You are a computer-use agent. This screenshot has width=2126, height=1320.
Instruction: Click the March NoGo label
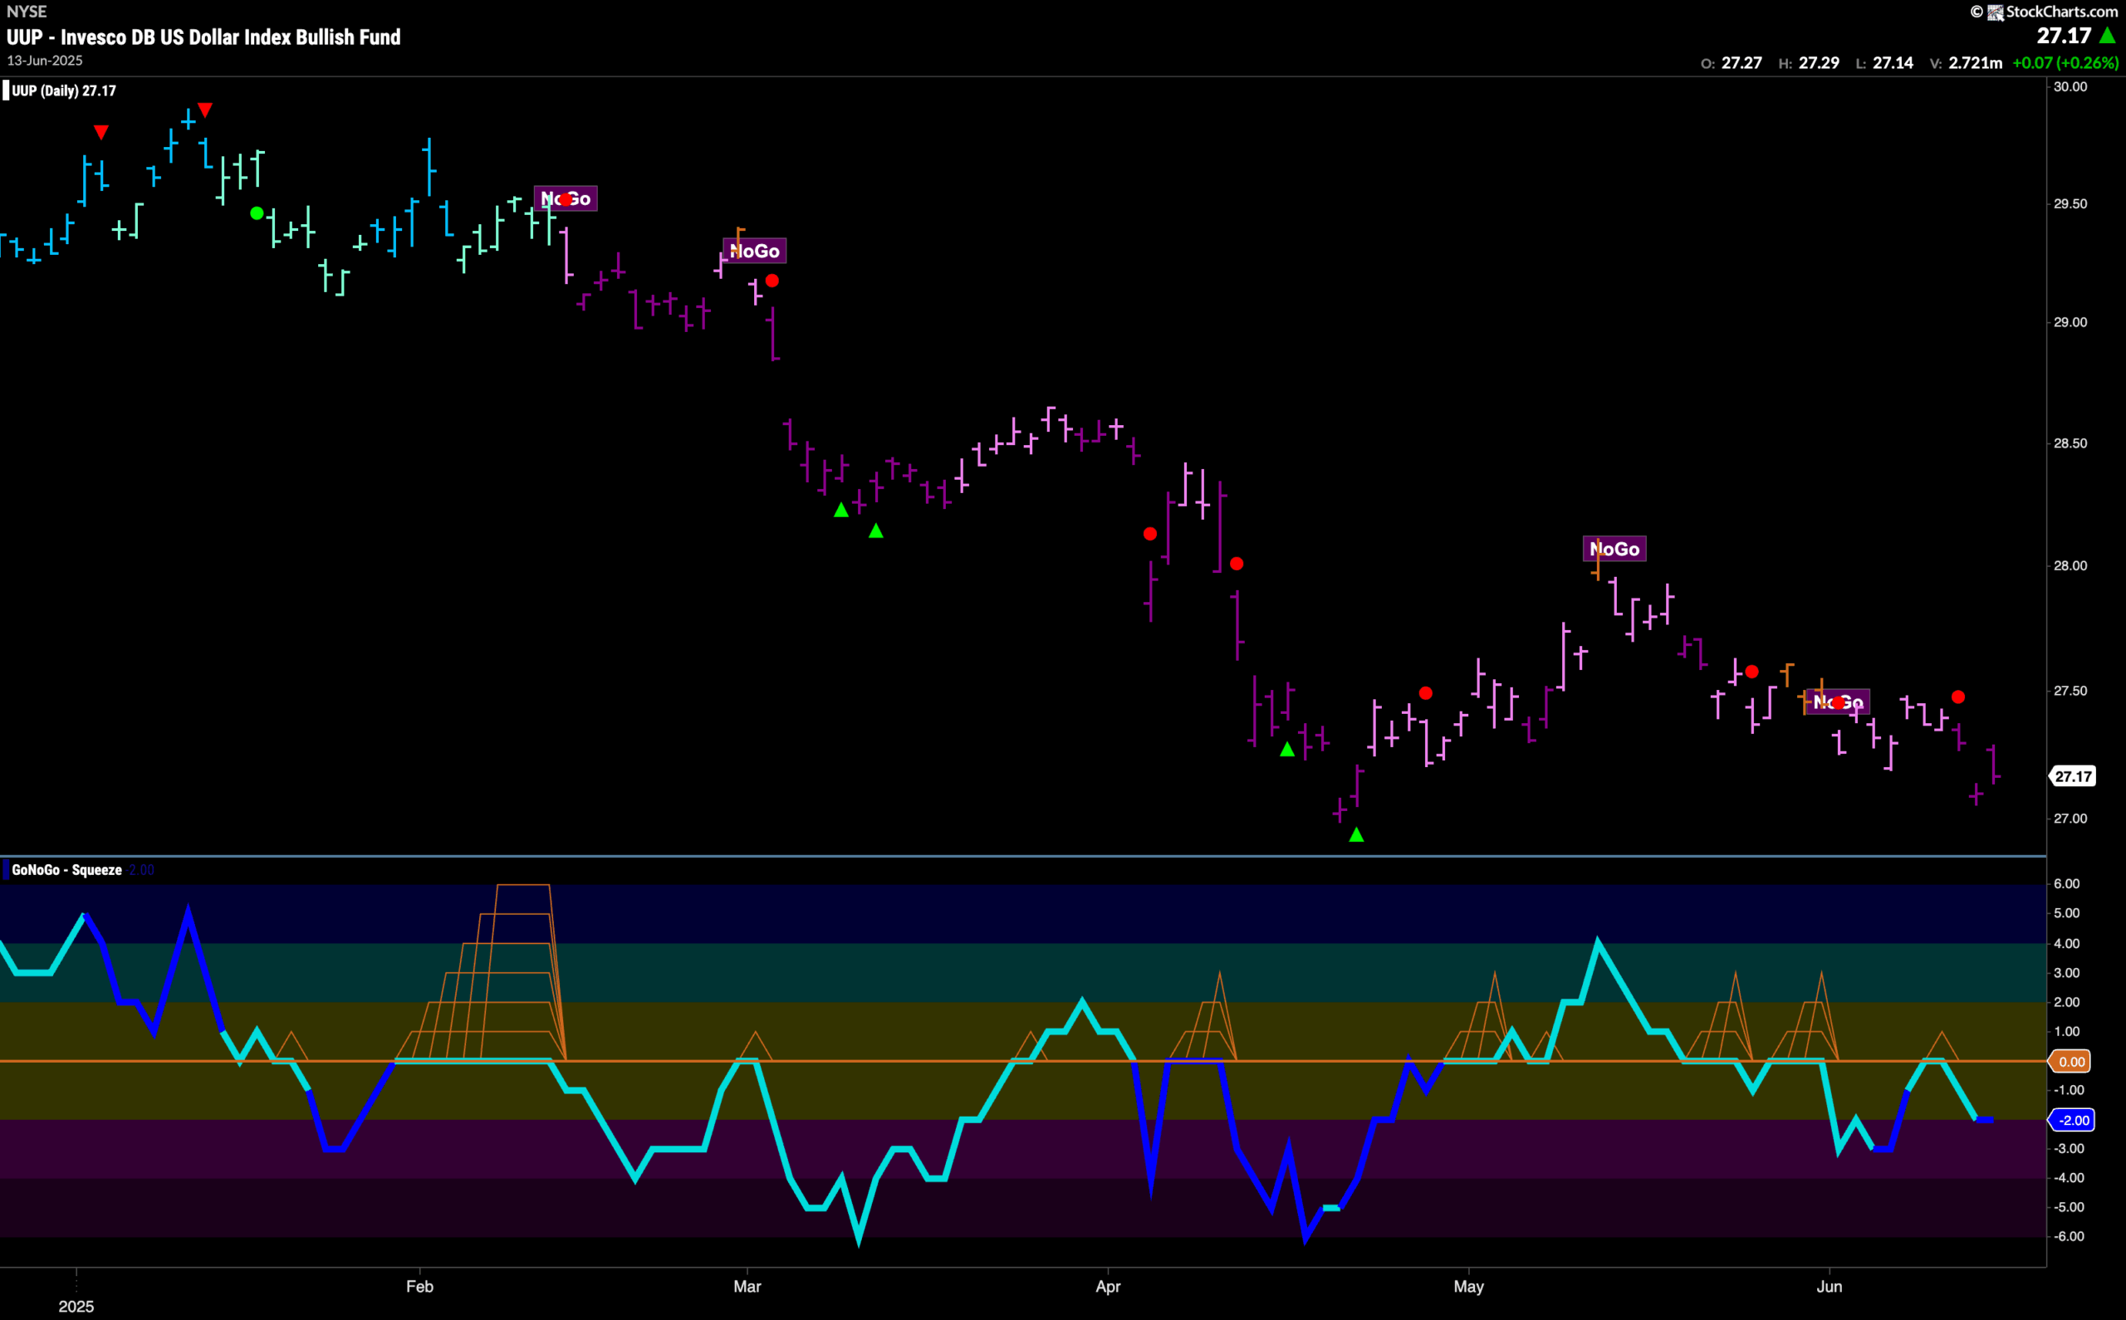point(754,252)
